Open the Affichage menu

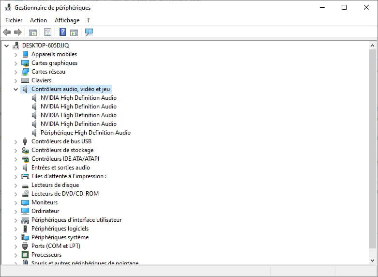point(67,20)
